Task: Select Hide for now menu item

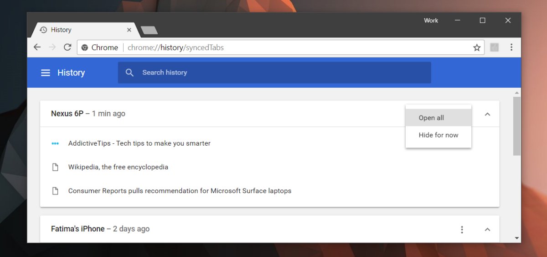Action: click(x=439, y=135)
